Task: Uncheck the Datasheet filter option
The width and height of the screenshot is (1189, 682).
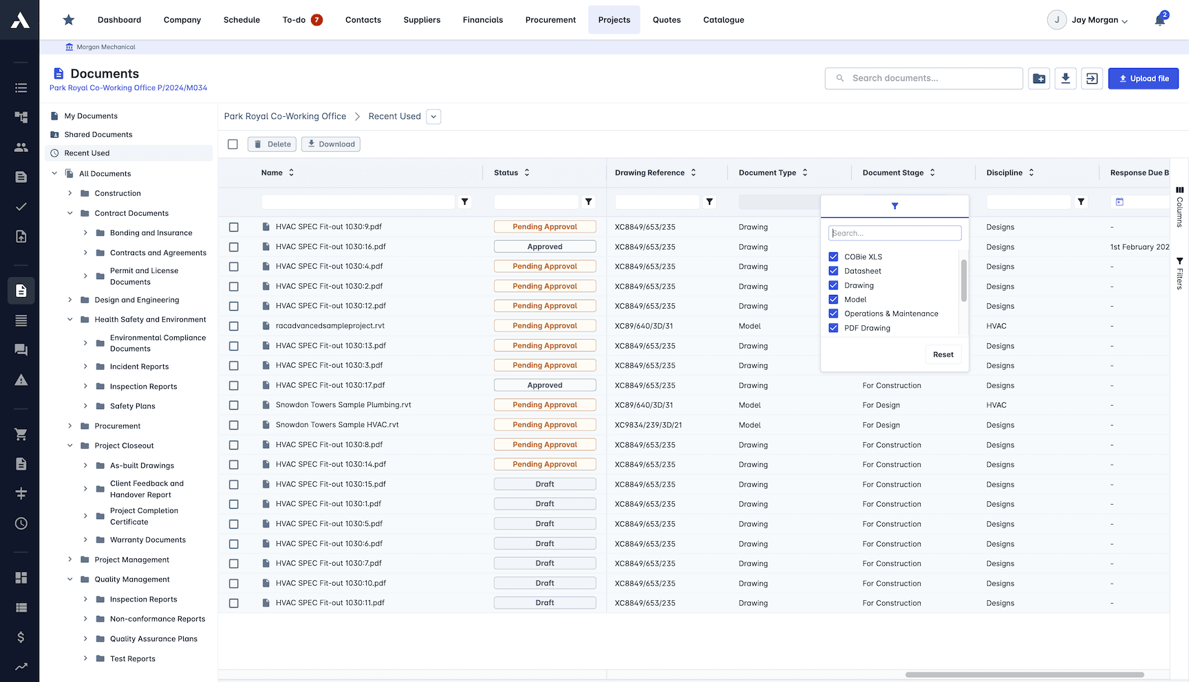Action: [833, 271]
